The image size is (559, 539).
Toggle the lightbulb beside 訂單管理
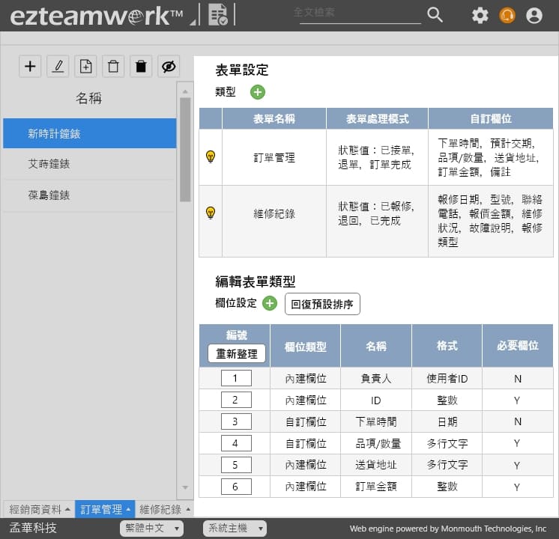[211, 157]
